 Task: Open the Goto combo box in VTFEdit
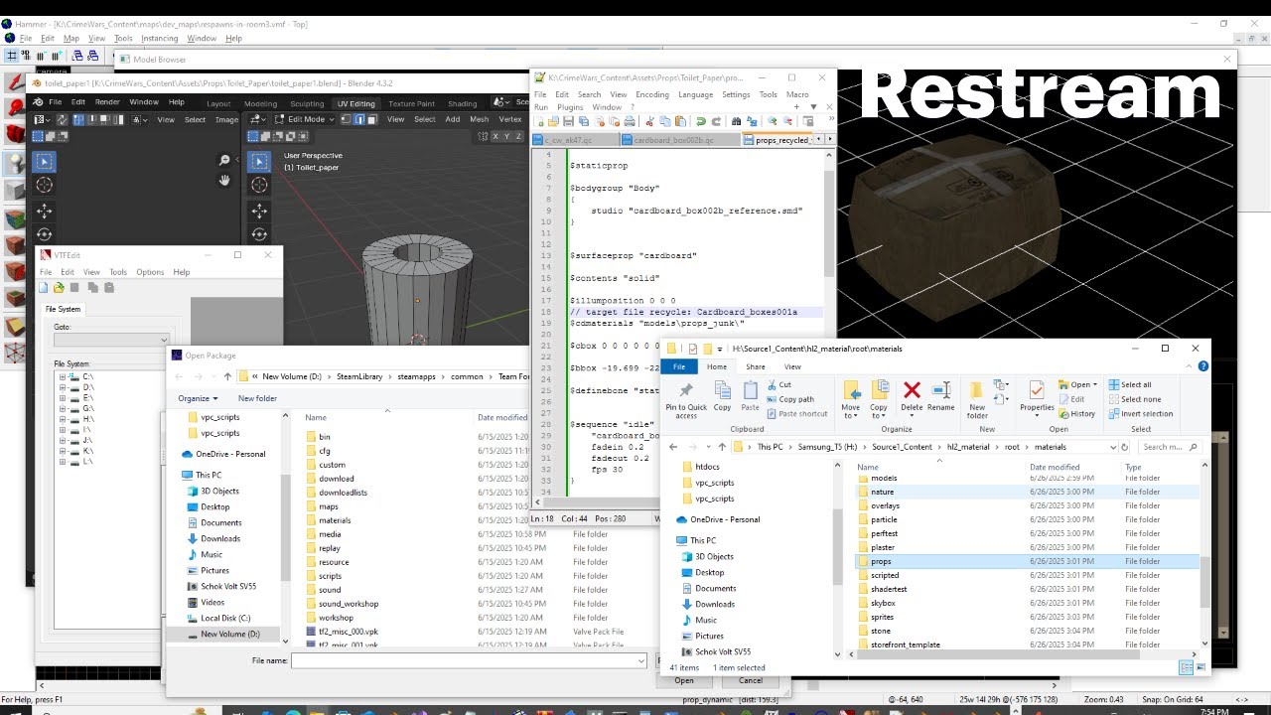pos(111,340)
